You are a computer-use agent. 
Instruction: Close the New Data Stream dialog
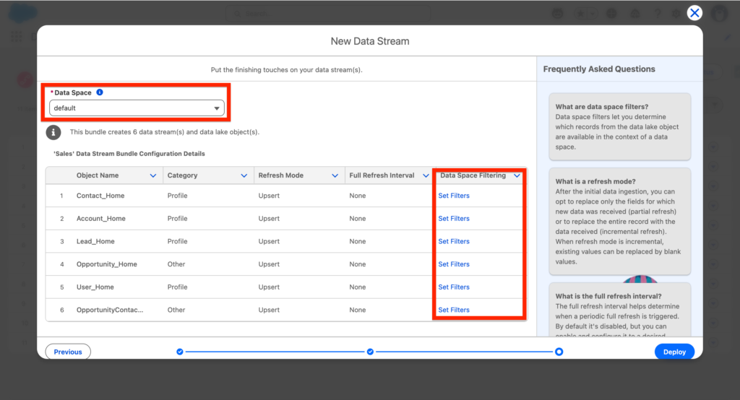pyautogui.click(x=694, y=12)
